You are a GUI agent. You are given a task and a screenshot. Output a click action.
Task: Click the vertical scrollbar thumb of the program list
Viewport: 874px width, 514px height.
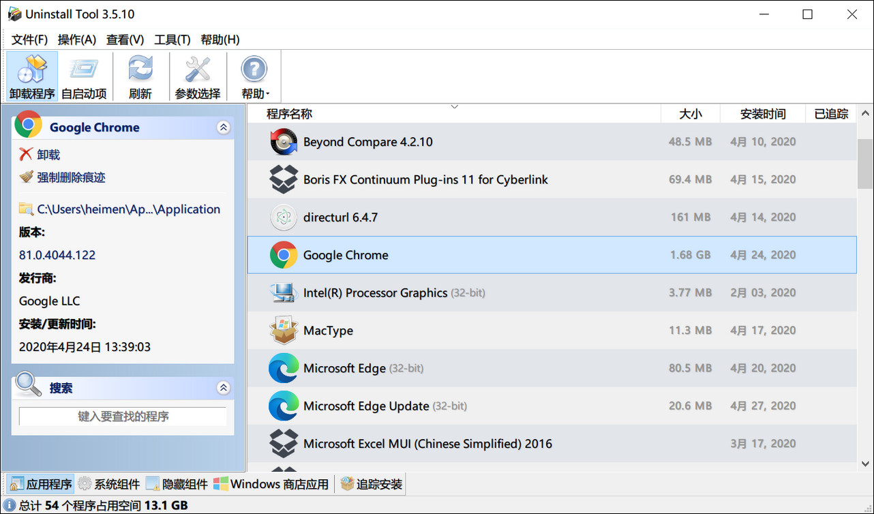[865, 164]
